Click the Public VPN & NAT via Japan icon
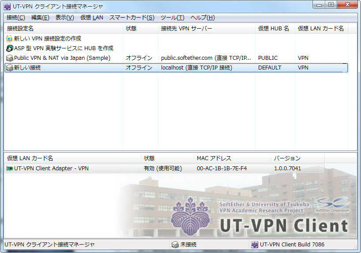This screenshot has width=361, height=253. point(9,58)
